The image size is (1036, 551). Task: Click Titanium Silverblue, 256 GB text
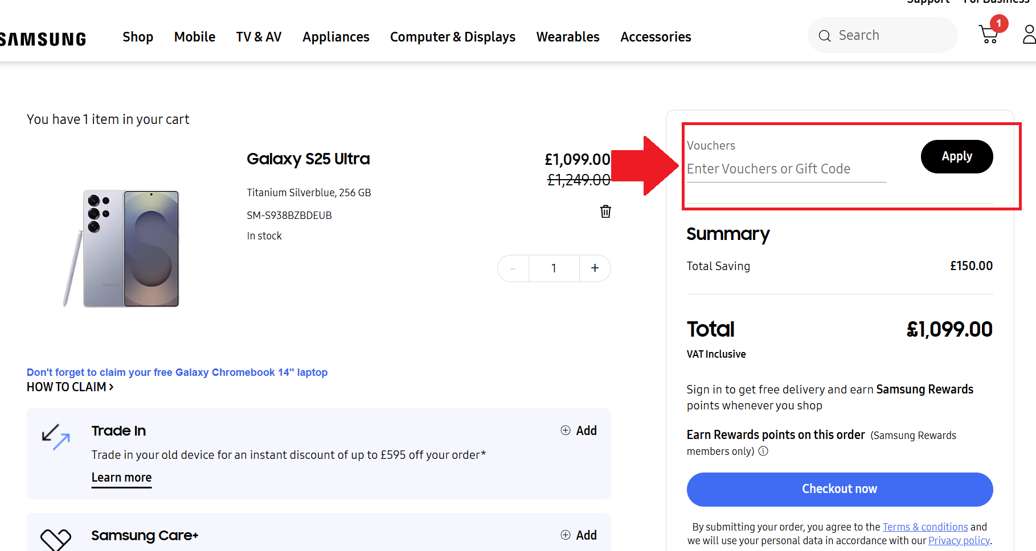tap(309, 193)
